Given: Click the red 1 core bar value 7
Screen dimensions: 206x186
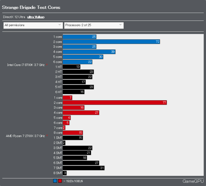Looking at the screenshot, I should (68, 98).
